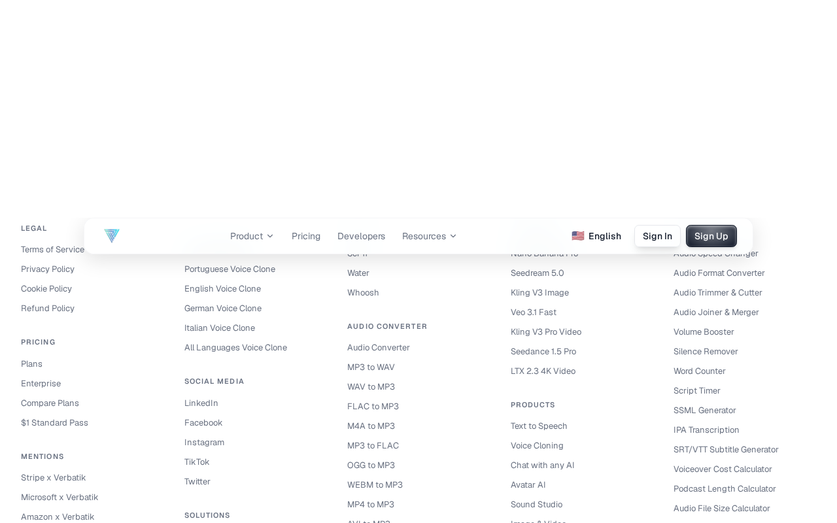This screenshot has height=523, width=837.
Task: Open the English language selector
Action: tap(596, 236)
